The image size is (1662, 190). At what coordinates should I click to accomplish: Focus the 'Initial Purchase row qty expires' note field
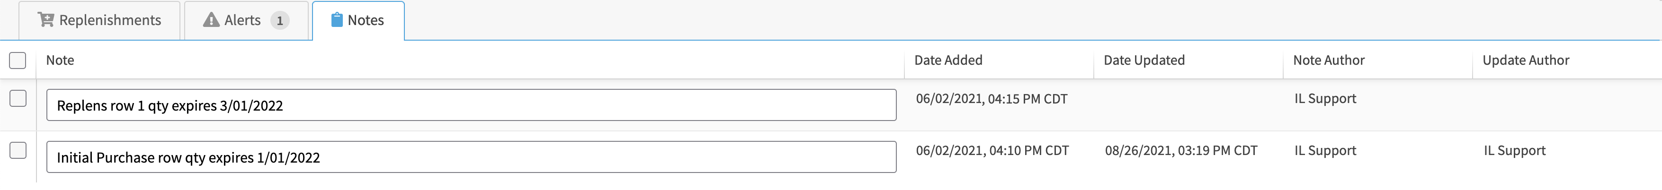click(x=471, y=158)
